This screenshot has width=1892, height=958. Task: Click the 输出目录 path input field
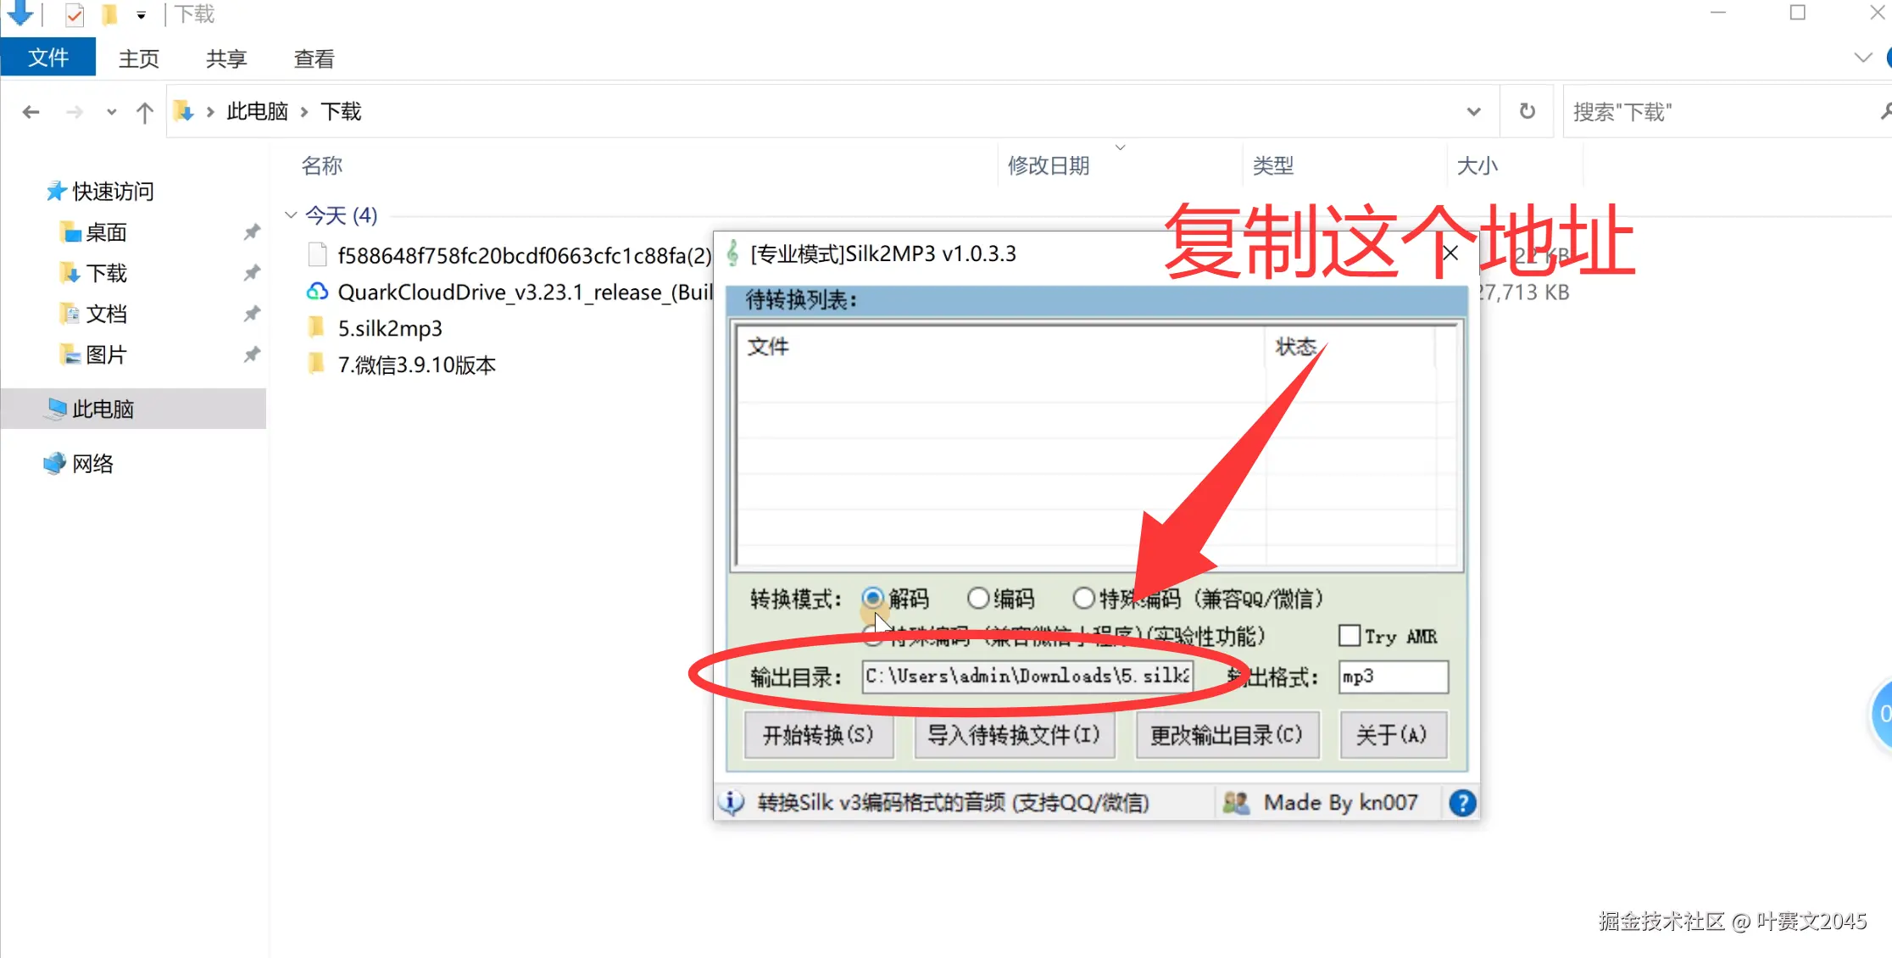pos(1027,677)
